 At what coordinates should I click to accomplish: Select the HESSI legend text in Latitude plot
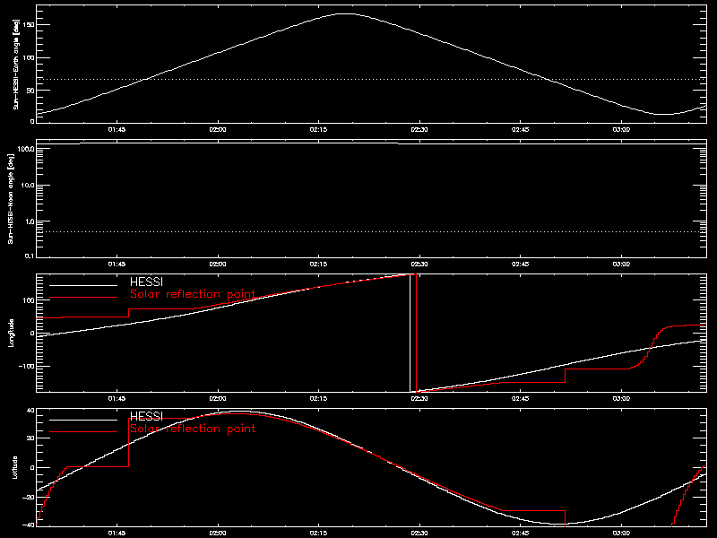(146, 416)
